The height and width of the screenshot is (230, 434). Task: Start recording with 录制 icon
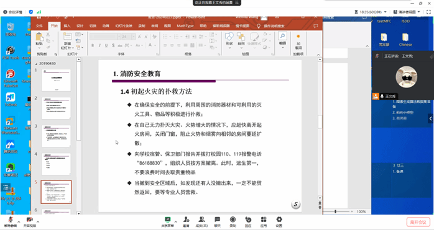(233, 222)
